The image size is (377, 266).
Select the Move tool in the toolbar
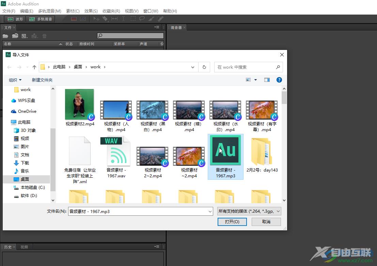[96, 19]
